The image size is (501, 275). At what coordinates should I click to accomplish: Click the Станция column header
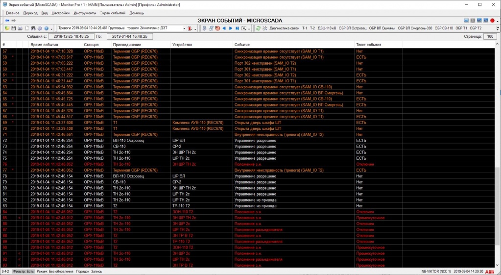point(97,45)
